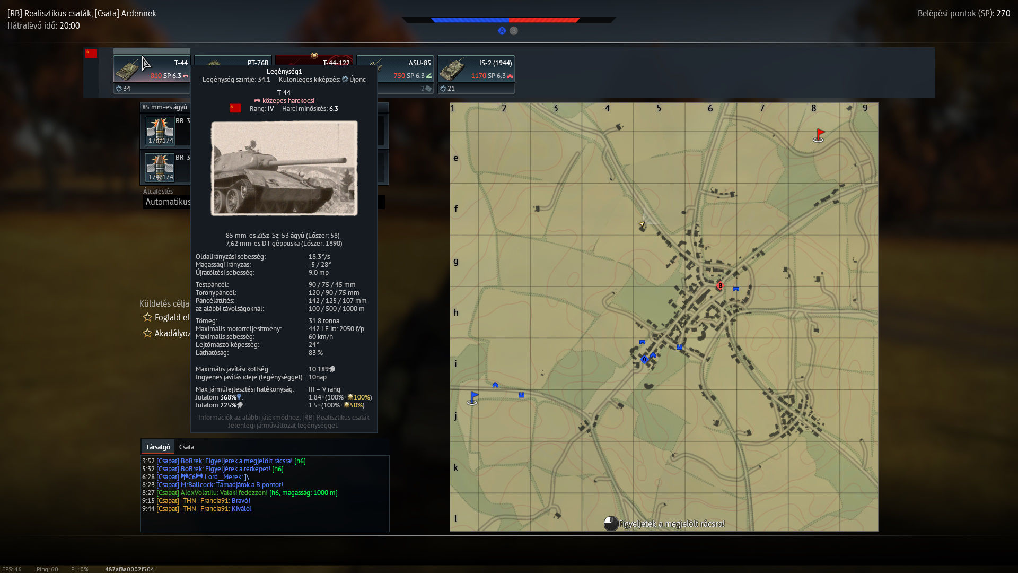Select the IS-2 (1944) vehicle slot
The image size is (1018, 573).
pos(476,69)
